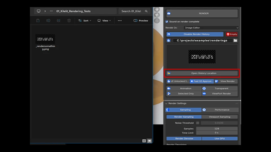This screenshot has height=152, width=271.
Task: Click the save icon on Disable Render History
Action: 169,34
